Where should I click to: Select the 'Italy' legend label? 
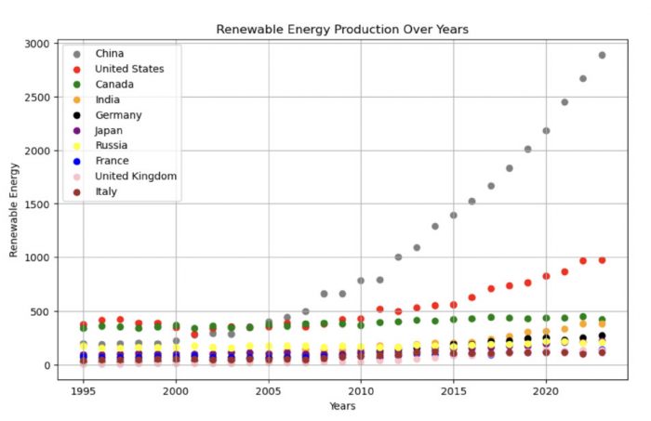(106, 191)
